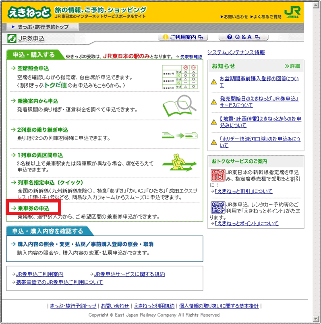The height and width of the screenshot is (324, 321).
Task: Open お問い合わせ link in header
Action: pos(234,17)
